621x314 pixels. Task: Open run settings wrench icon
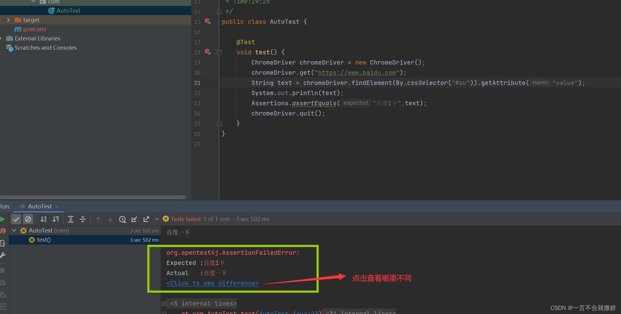pyautogui.click(x=2, y=255)
